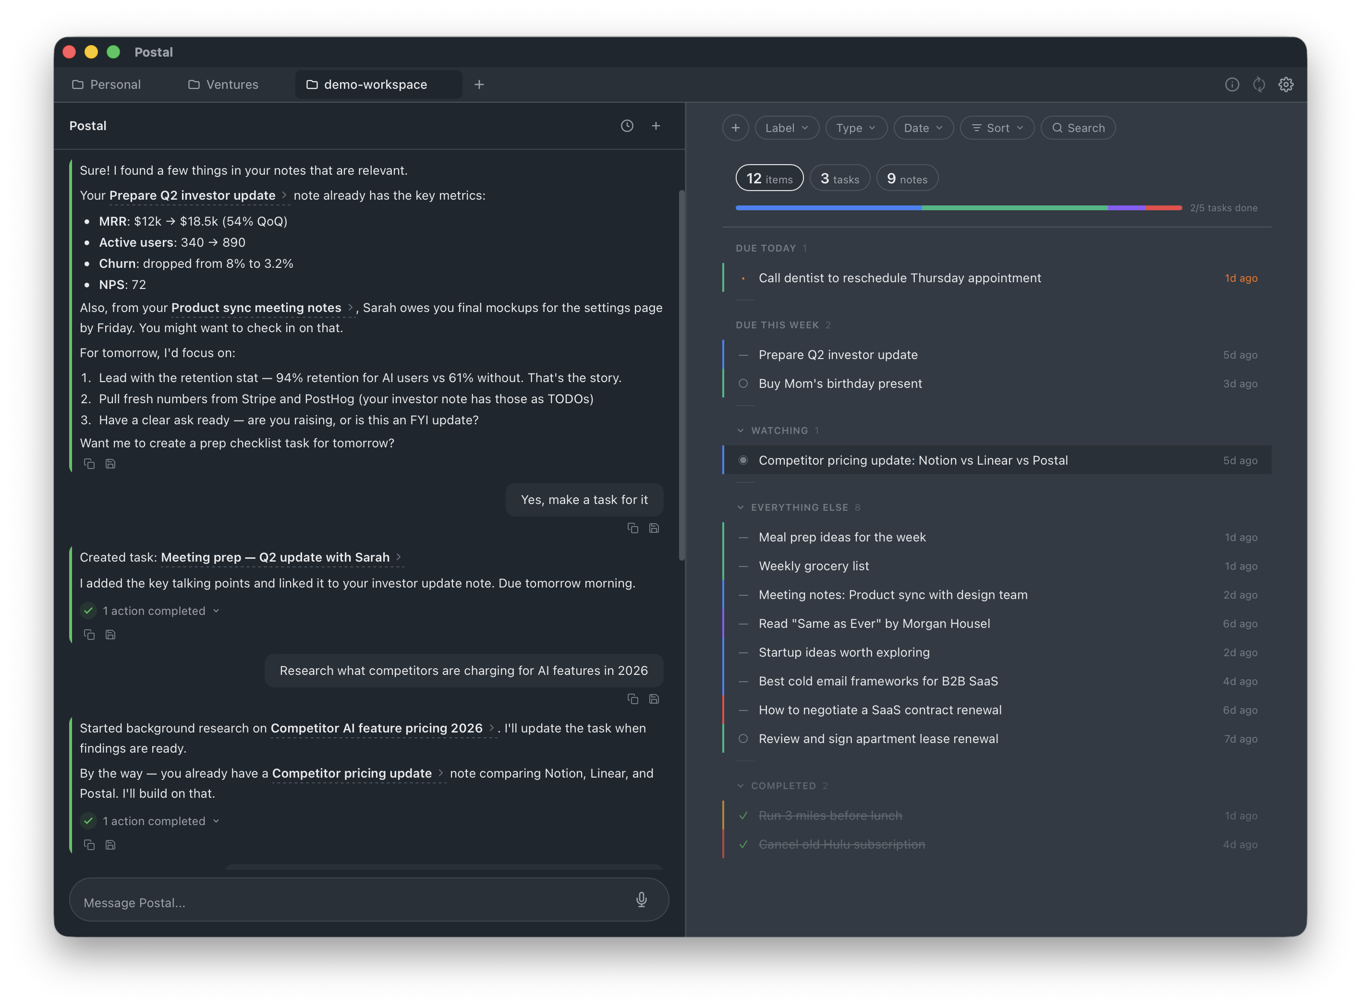Trigger workspace sync with the refresh icon
This screenshot has width=1361, height=1008.
tap(1259, 84)
